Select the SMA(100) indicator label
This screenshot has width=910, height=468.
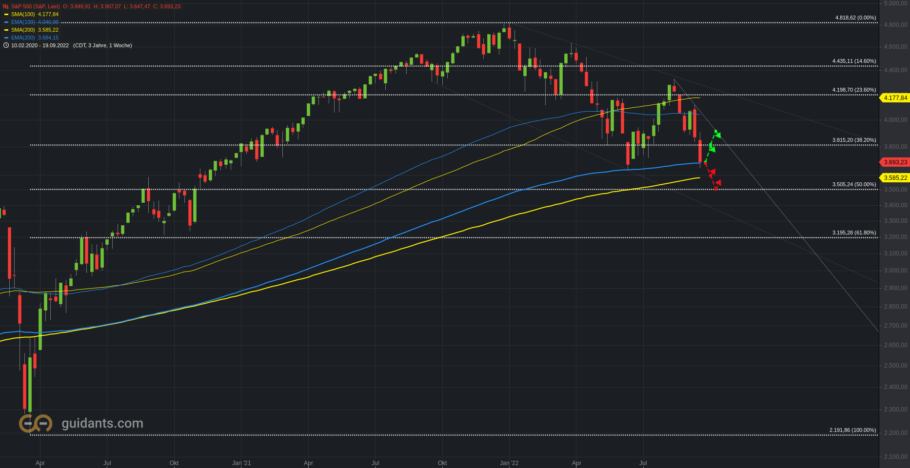coord(23,14)
